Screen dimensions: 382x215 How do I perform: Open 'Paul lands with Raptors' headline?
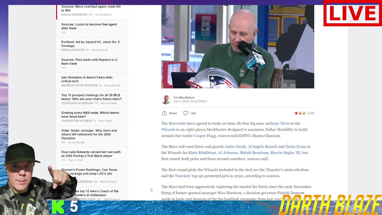90,62
